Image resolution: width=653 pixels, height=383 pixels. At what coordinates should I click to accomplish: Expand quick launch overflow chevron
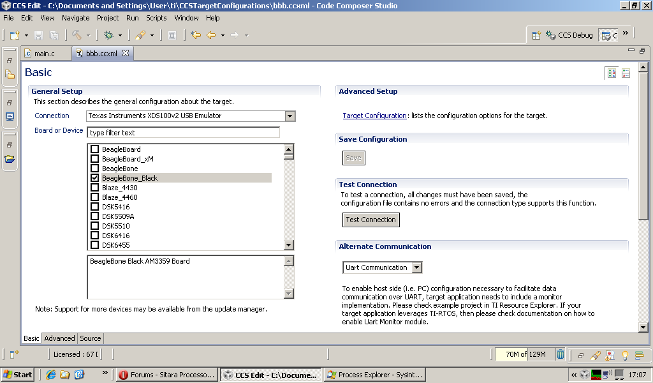click(x=105, y=372)
